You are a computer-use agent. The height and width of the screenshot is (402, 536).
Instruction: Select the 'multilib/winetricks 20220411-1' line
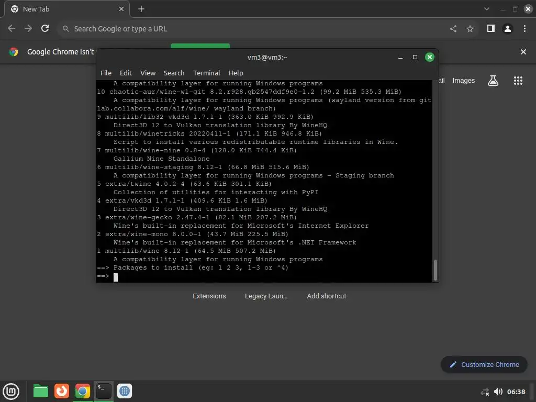coord(209,133)
